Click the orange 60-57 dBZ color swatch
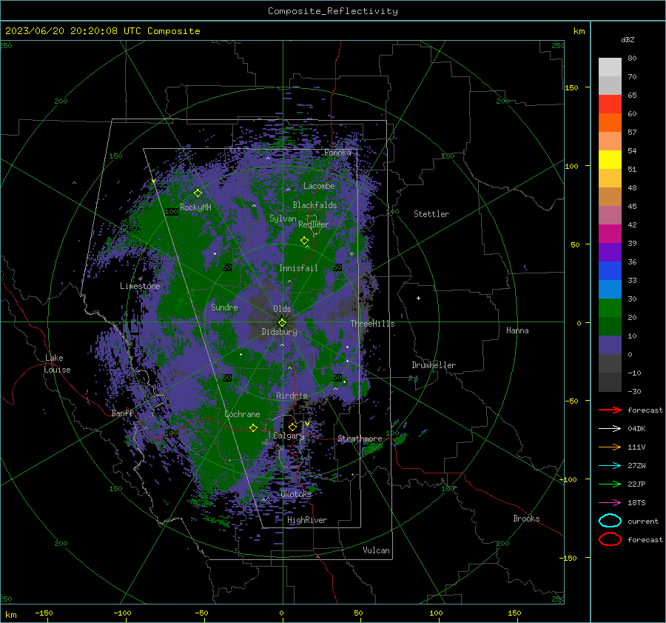The image size is (666, 623). tap(610, 122)
